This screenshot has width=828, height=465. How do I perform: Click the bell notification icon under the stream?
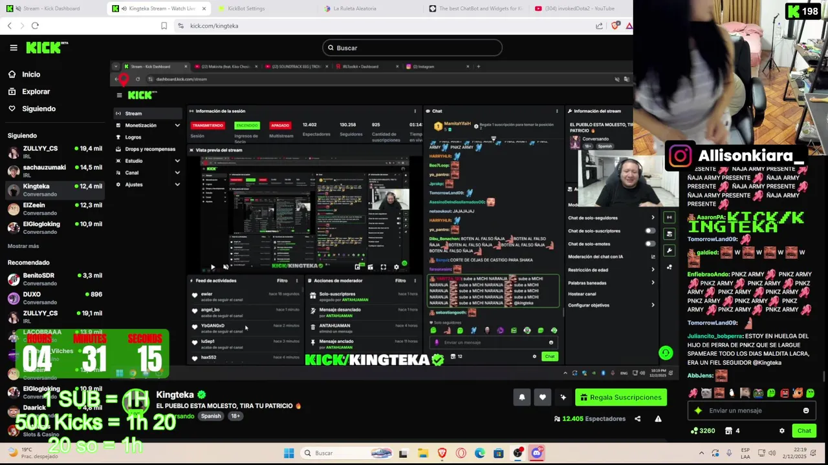tap(522, 397)
